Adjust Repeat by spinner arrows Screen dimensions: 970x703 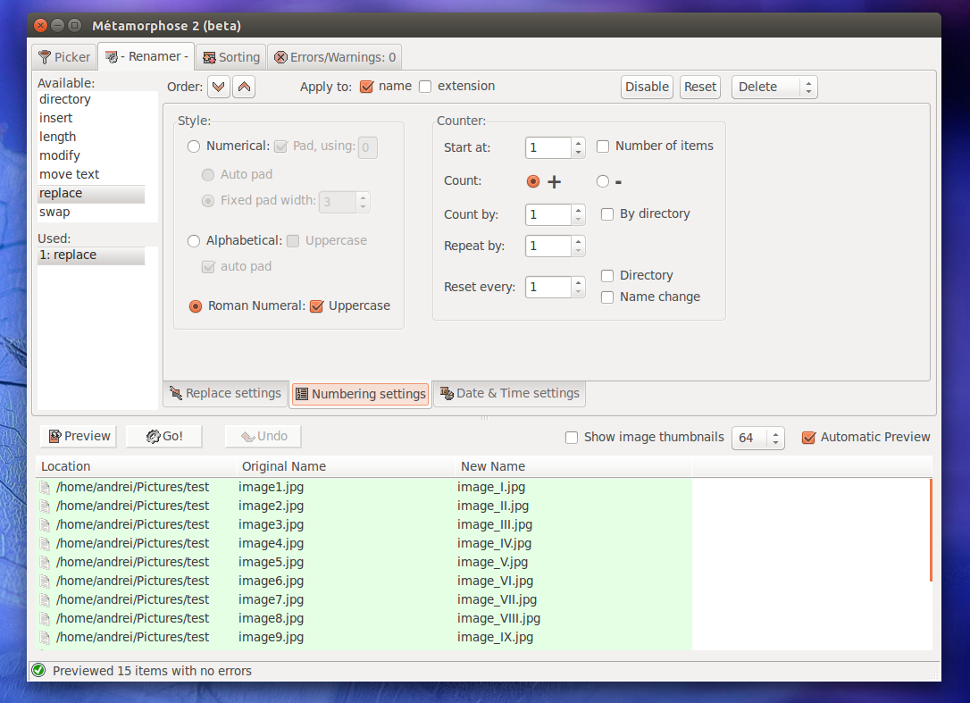pos(579,247)
